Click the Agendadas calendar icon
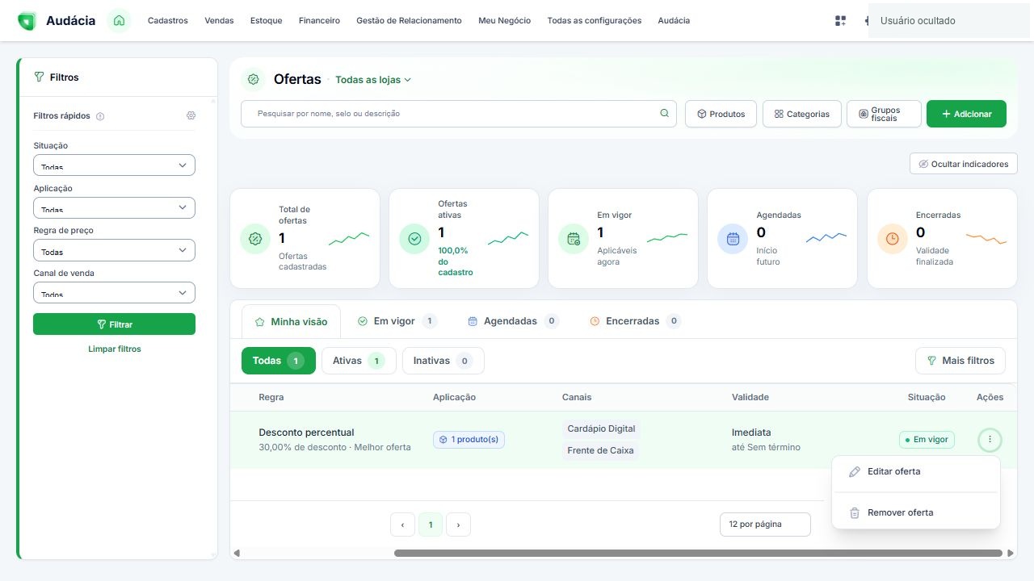The height and width of the screenshot is (581, 1034). 733,238
